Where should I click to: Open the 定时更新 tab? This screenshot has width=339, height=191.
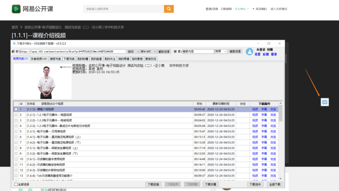point(137,59)
